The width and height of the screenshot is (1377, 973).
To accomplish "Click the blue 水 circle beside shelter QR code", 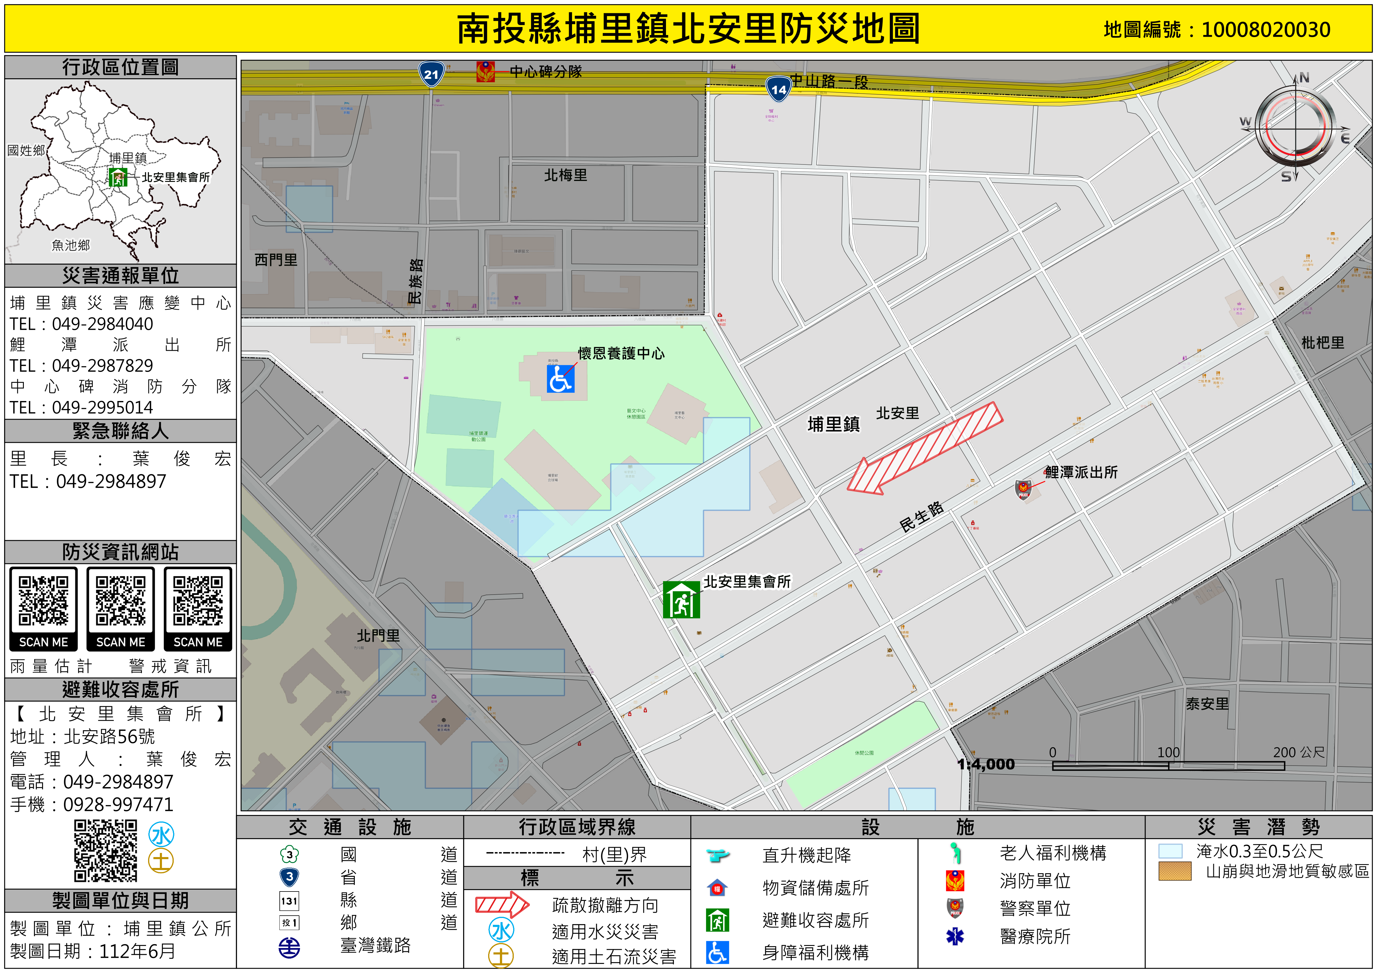I will pyautogui.click(x=161, y=834).
